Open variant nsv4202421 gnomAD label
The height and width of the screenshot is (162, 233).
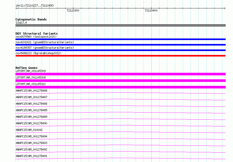[x=45, y=42]
